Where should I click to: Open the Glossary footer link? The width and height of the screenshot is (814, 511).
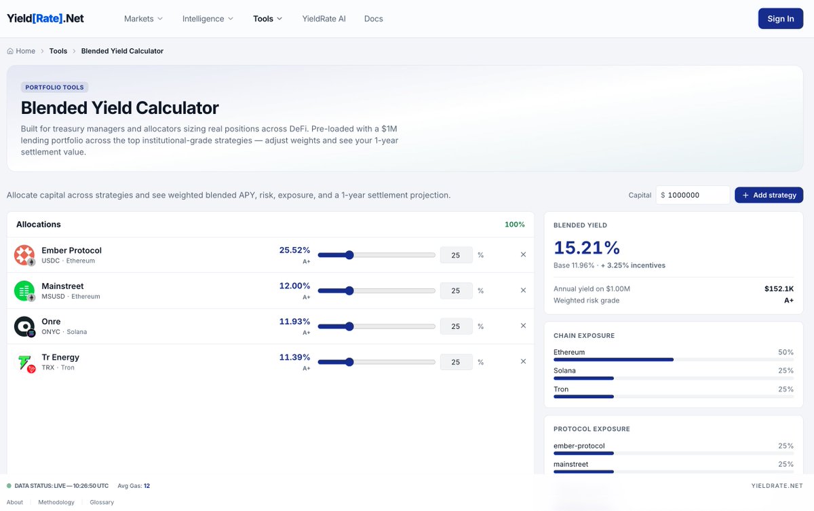pos(102,502)
